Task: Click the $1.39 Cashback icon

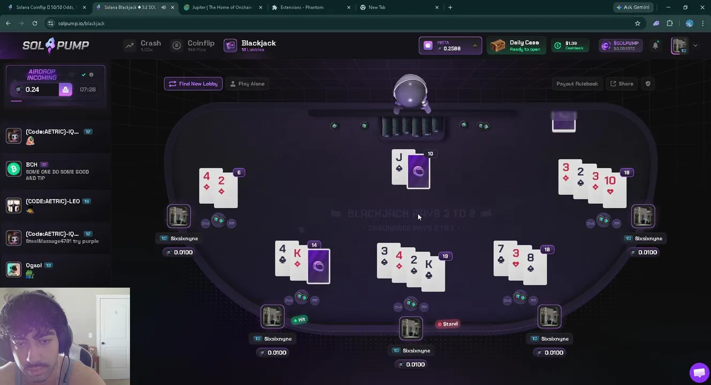Action: [x=558, y=45]
